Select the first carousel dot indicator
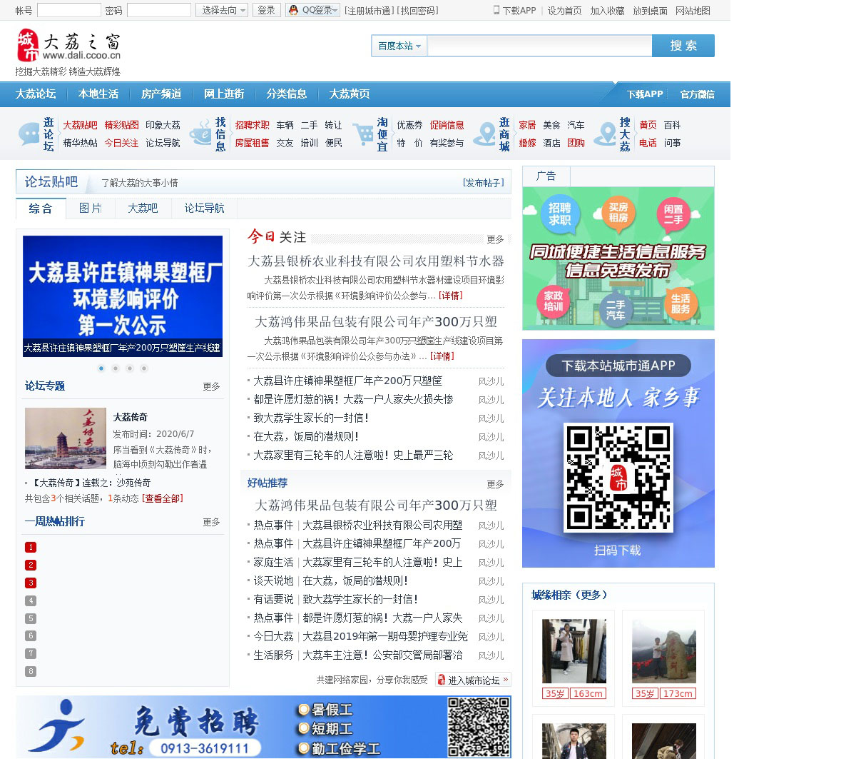Viewport: 856px width, 759px height. (101, 368)
